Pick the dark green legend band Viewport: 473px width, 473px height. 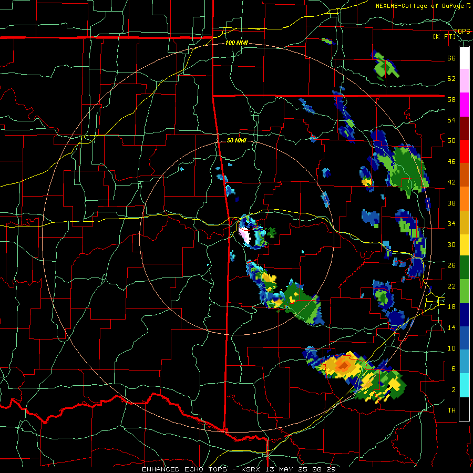tap(464, 268)
